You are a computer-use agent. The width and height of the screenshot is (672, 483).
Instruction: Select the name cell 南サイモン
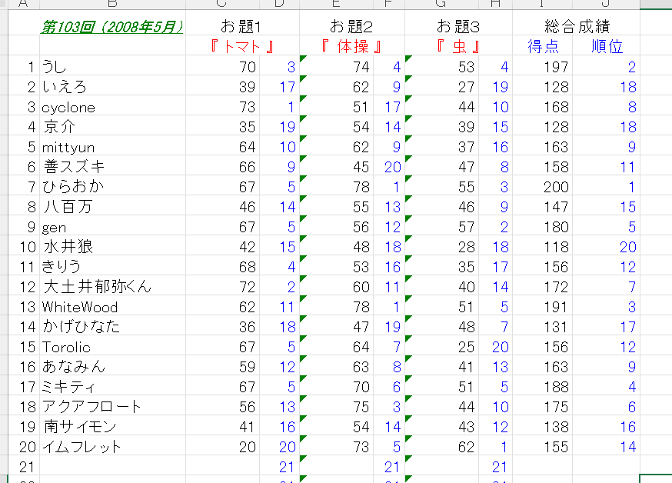[x=112, y=427]
